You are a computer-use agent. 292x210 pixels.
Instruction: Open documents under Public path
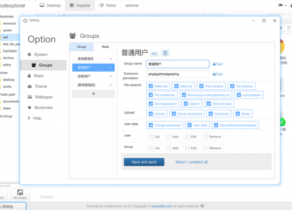tap(11, 101)
